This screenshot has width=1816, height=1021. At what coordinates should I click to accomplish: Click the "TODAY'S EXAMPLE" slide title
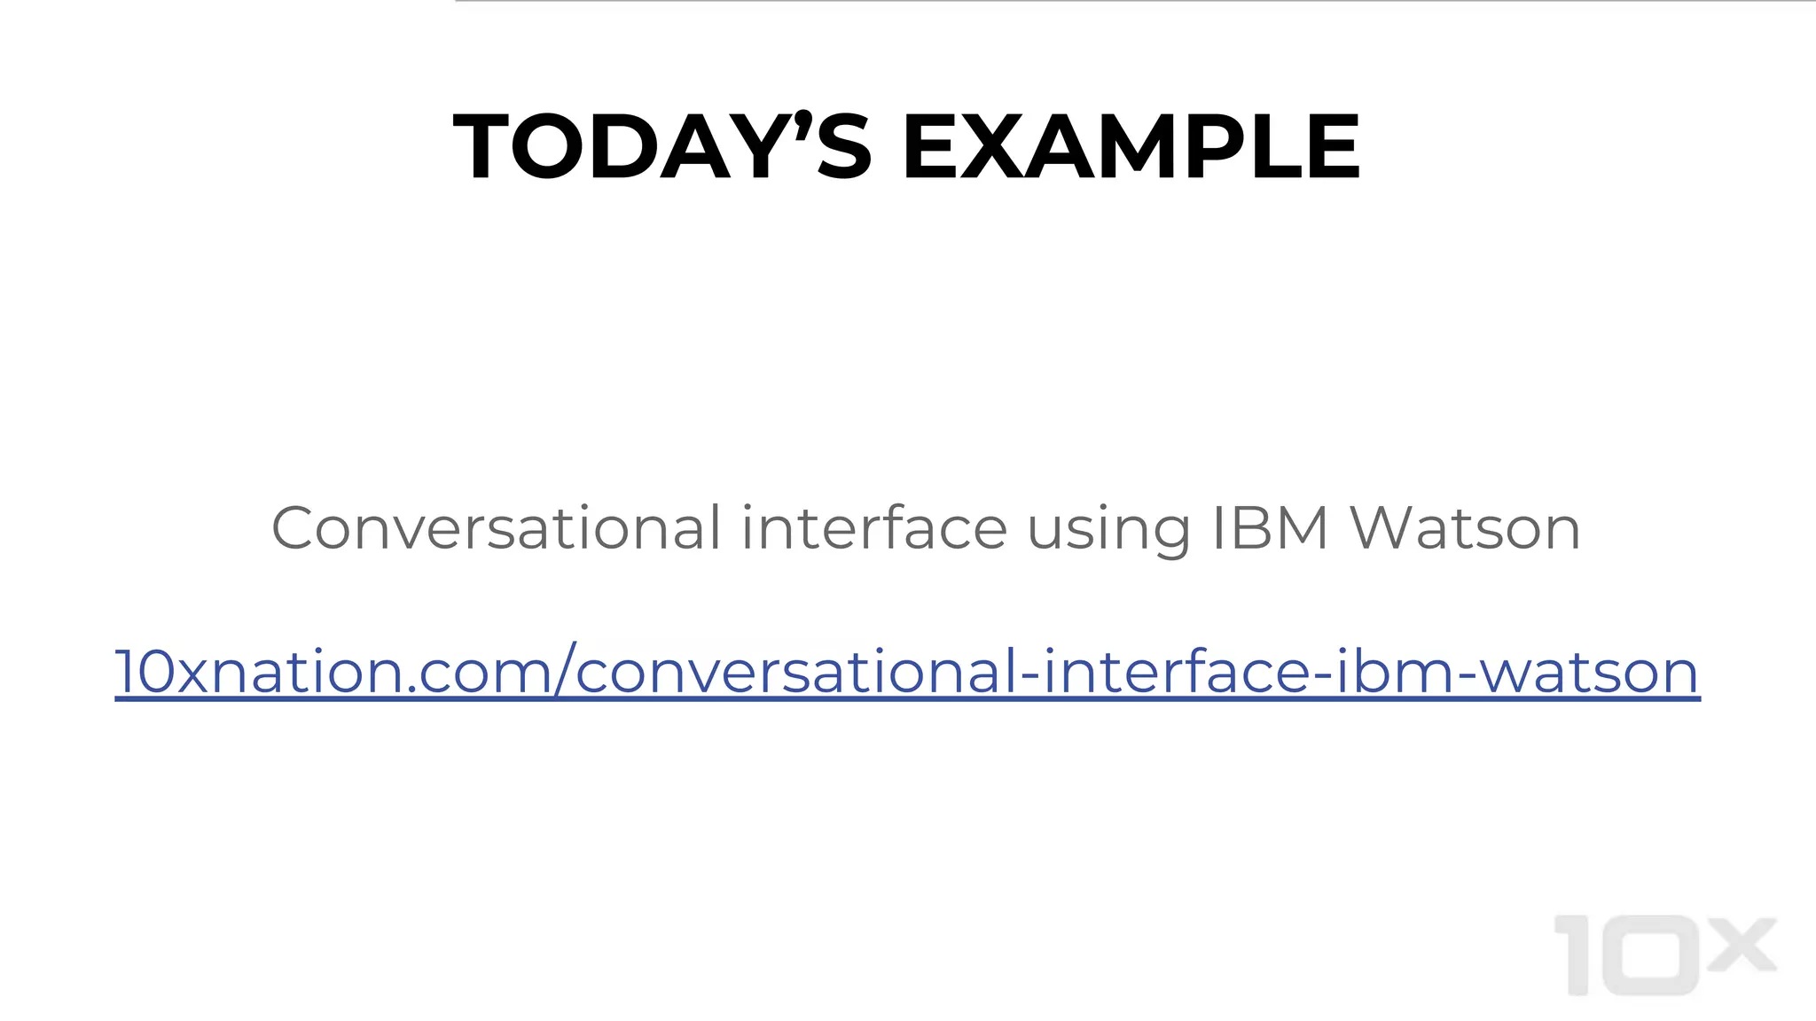tap(906, 147)
